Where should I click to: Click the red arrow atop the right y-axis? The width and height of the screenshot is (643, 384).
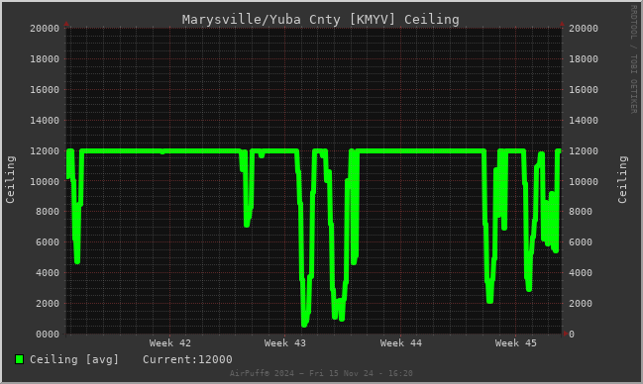(562, 24)
